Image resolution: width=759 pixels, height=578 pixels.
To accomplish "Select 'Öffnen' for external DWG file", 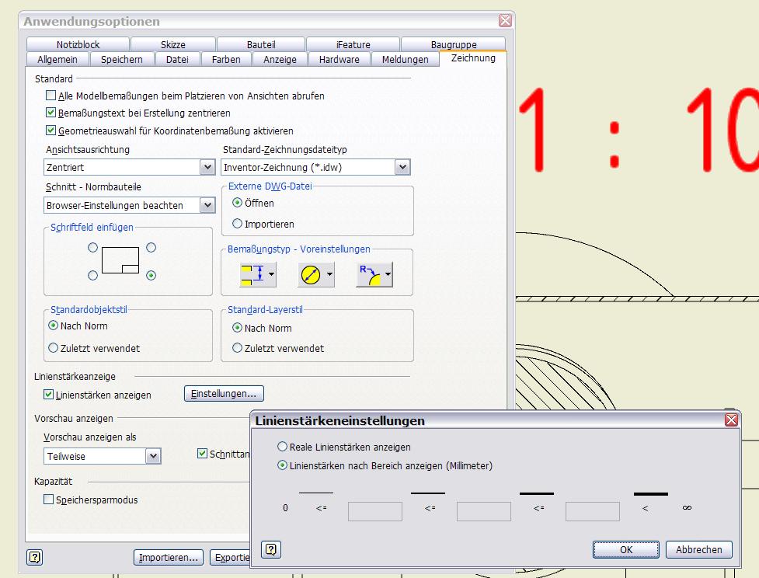I will 237,203.
